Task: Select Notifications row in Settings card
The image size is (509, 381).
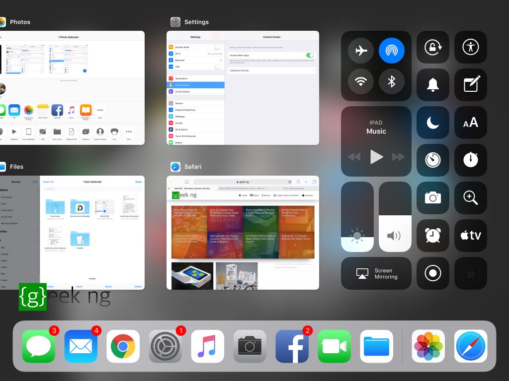Action: click(x=195, y=78)
